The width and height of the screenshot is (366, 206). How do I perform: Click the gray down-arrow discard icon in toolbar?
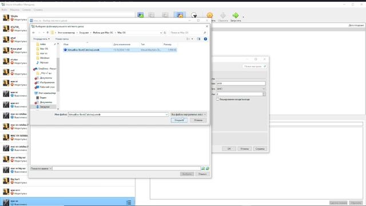[223, 15]
